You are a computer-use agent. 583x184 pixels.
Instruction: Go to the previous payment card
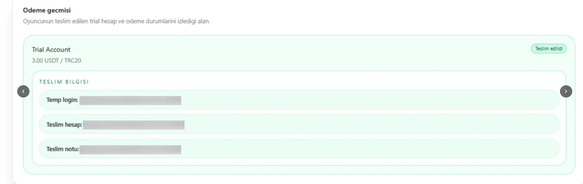[23, 91]
